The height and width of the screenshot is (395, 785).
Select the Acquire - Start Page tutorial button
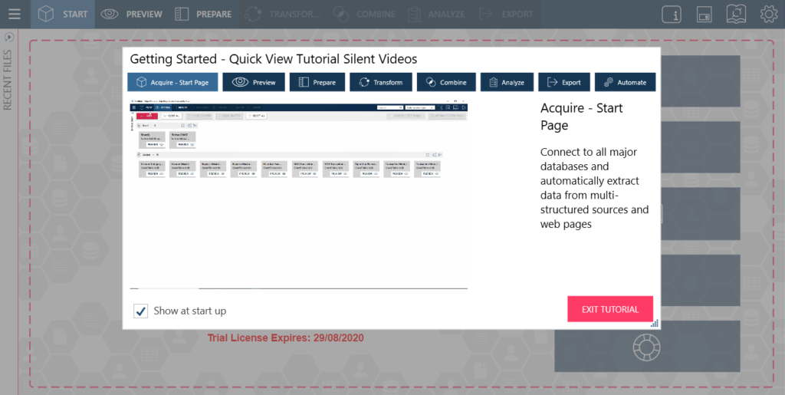point(172,82)
